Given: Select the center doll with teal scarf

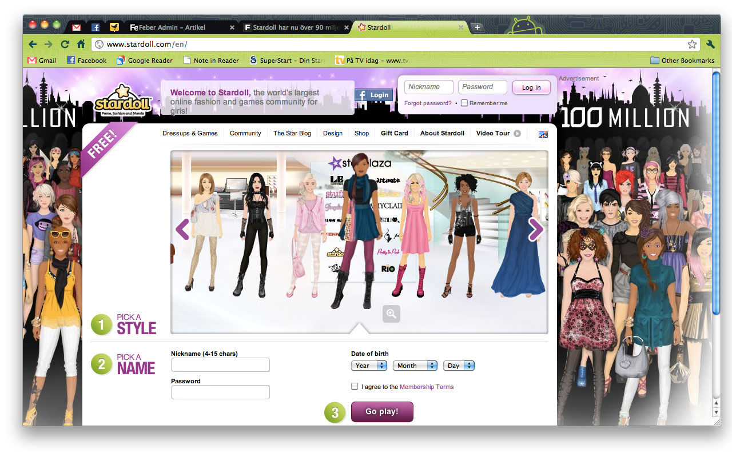Looking at the screenshot, I should click(359, 231).
